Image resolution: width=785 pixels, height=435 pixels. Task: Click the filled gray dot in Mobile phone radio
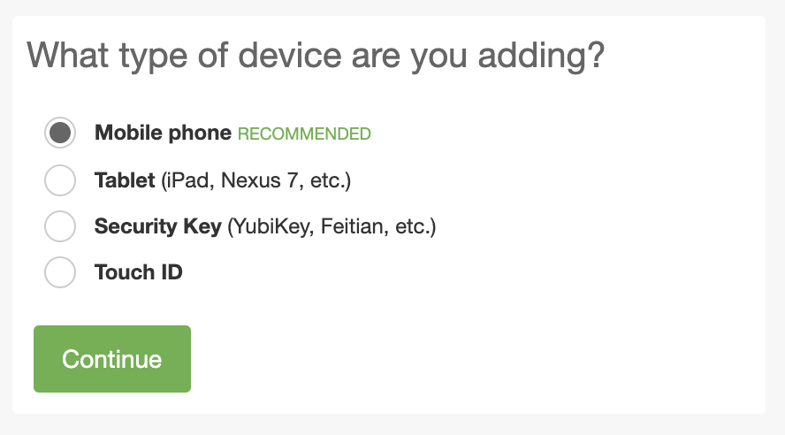60,134
